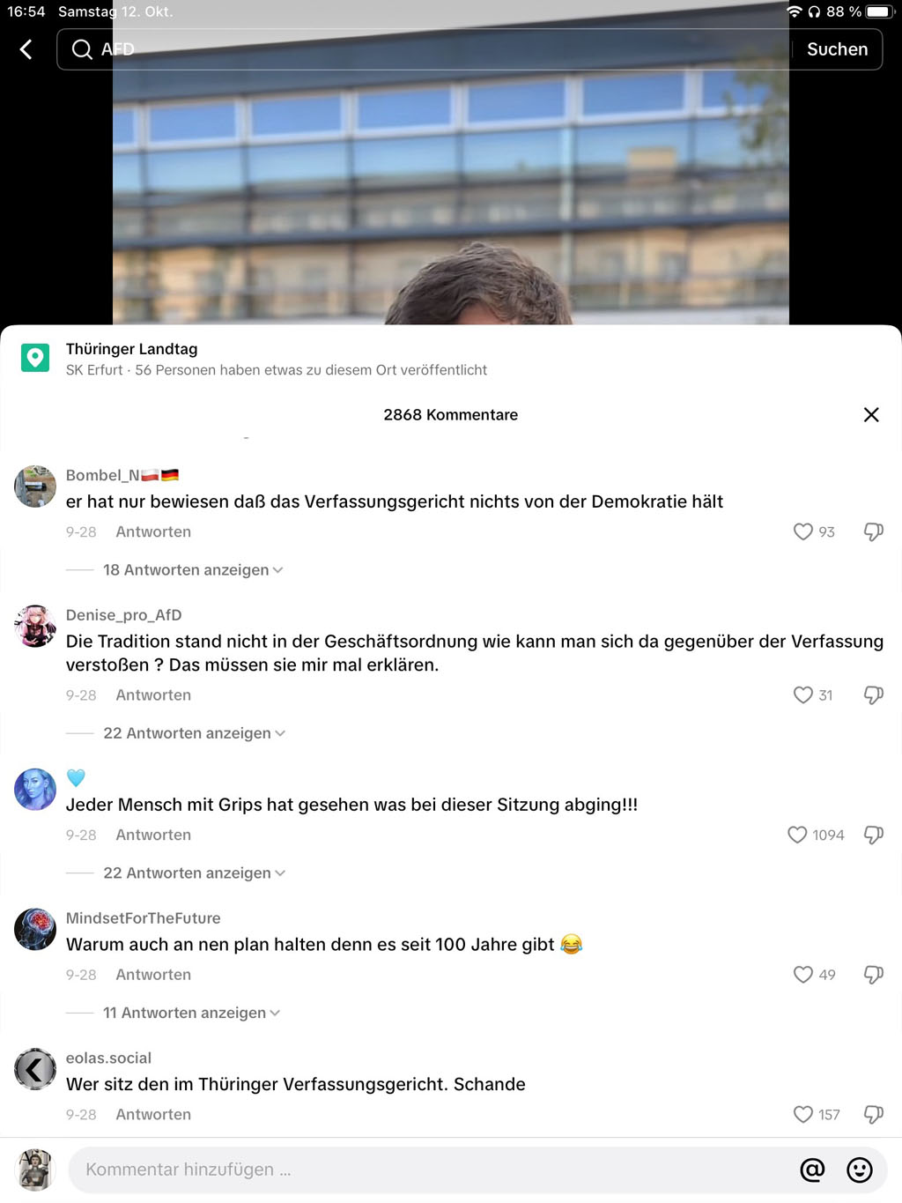Insert mention with the @ icon
Viewport: 902px width, 1203px height.
(812, 1170)
